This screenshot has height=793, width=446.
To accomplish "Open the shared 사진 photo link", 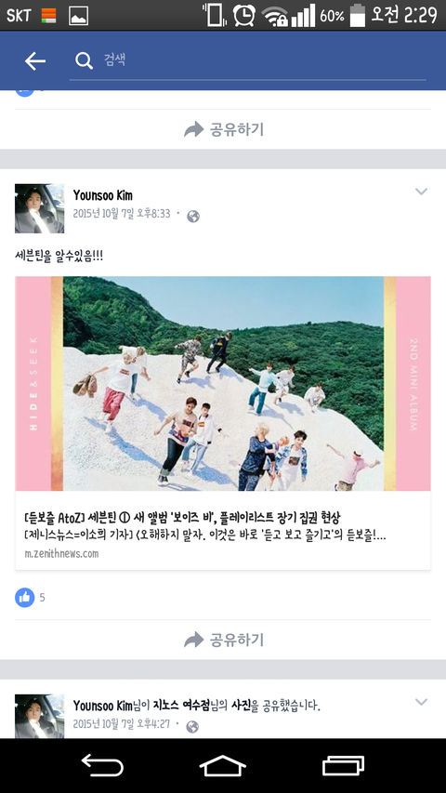I will pyautogui.click(x=241, y=706).
